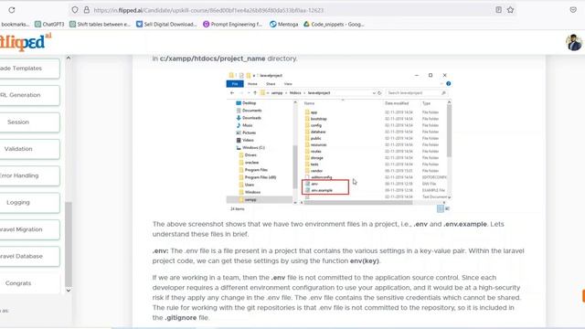
Task: Open the Validation lesson
Action: point(29,149)
